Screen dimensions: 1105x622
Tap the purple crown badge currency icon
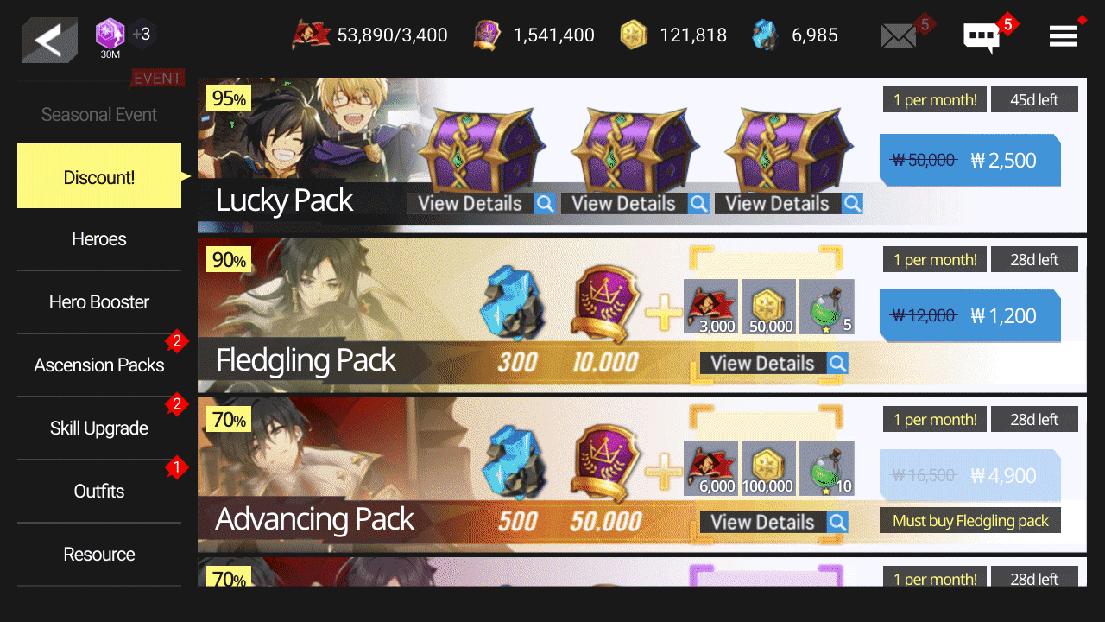pyautogui.click(x=488, y=35)
